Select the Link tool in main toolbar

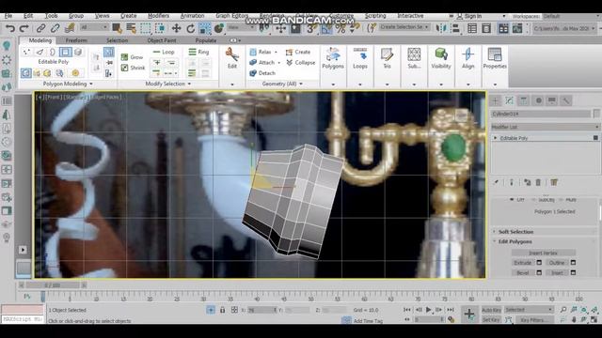click(40, 28)
